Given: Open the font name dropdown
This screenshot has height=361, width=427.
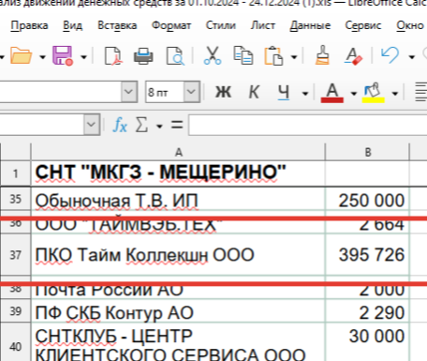Looking at the screenshot, I should pyautogui.click(x=129, y=92).
